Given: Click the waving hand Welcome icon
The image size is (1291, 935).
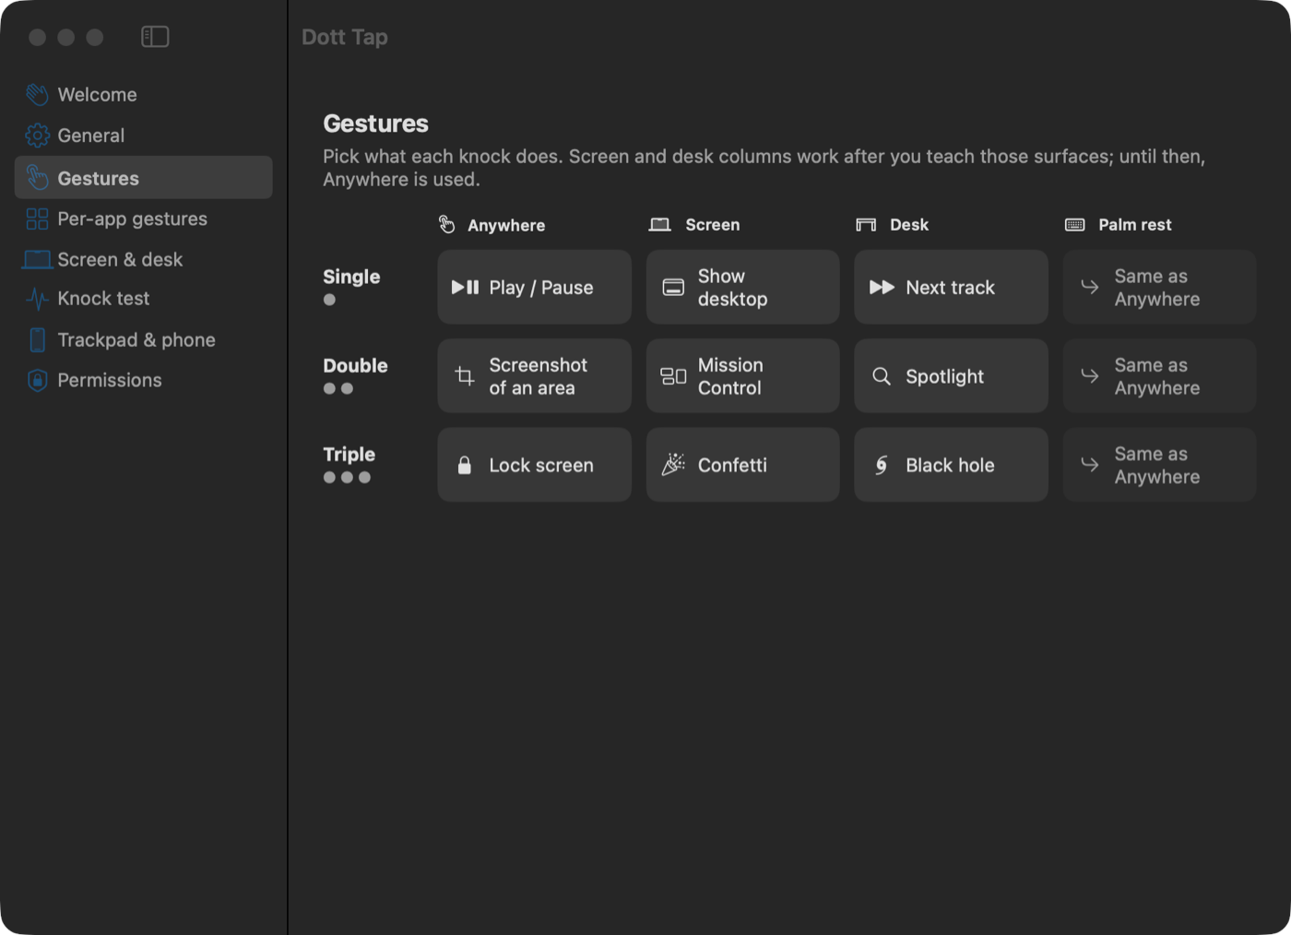Looking at the screenshot, I should pos(37,95).
